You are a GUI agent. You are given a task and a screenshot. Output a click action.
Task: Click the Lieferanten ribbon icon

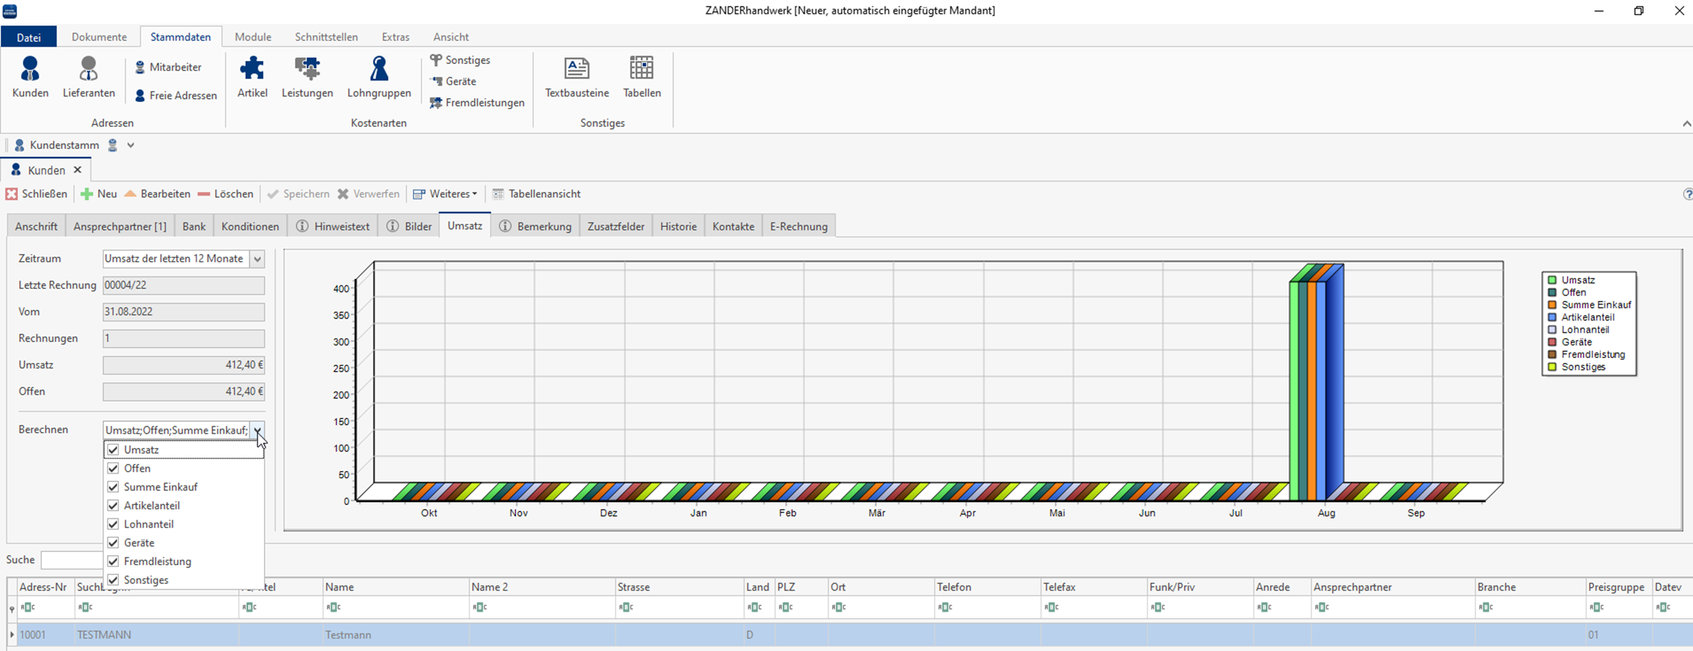pos(89,76)
